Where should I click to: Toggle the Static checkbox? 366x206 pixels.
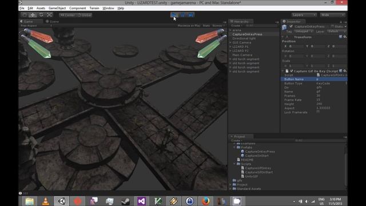click(x=333, y=26)
